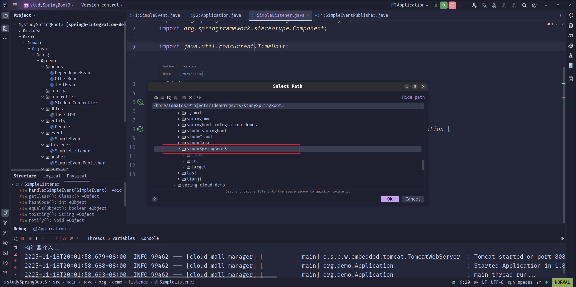Click Hide path to toggle path field
Image resolution: width=576 pixels, height=287 pixels.
click(x=413, y=97)
